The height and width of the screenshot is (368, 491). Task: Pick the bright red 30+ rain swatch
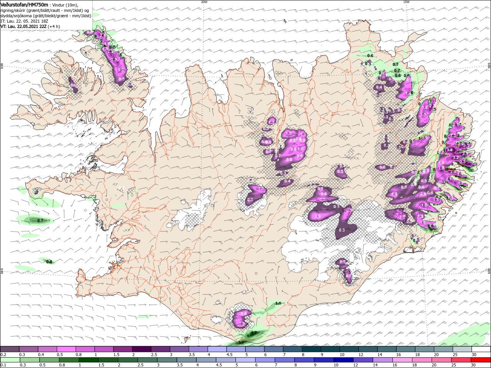coord(481,360)
